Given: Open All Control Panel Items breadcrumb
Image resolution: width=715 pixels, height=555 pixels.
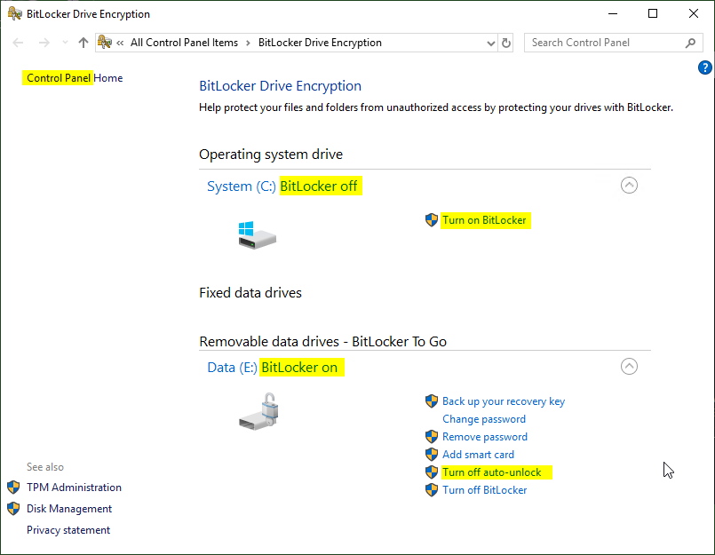Looking at the screenshot, I should point(184,43).
